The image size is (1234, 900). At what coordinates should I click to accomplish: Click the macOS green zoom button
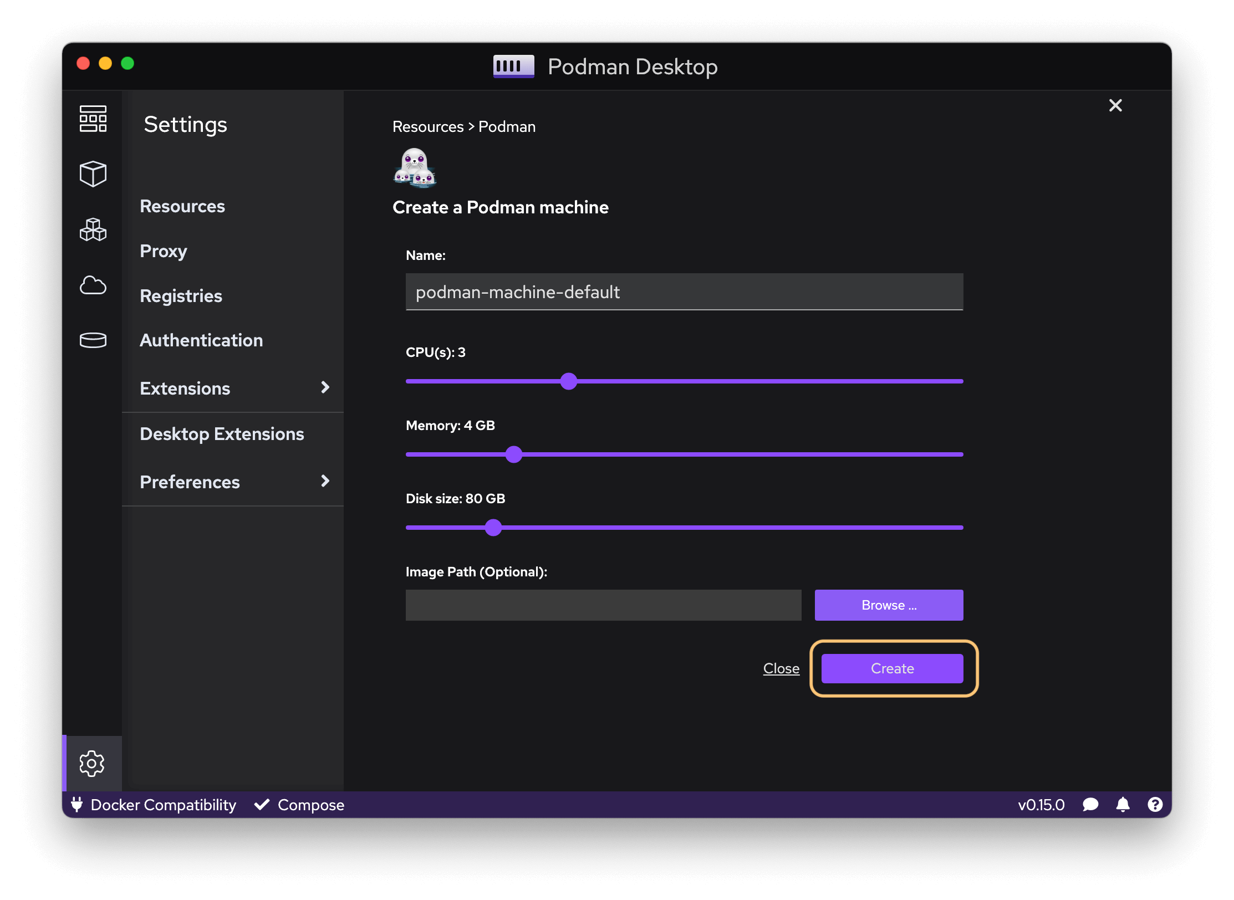pos(128,63)
